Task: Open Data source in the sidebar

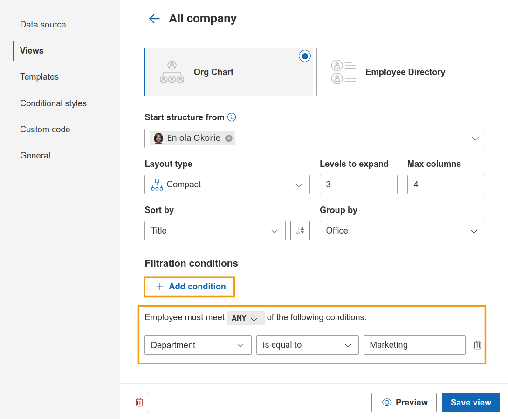Action: pyautogui.click(x=43, y=25)
